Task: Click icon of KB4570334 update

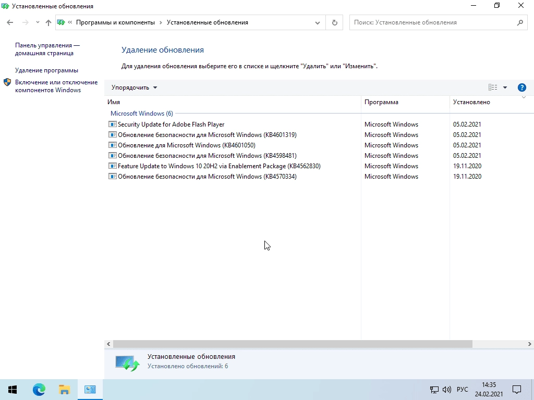Action: point(113,176)
